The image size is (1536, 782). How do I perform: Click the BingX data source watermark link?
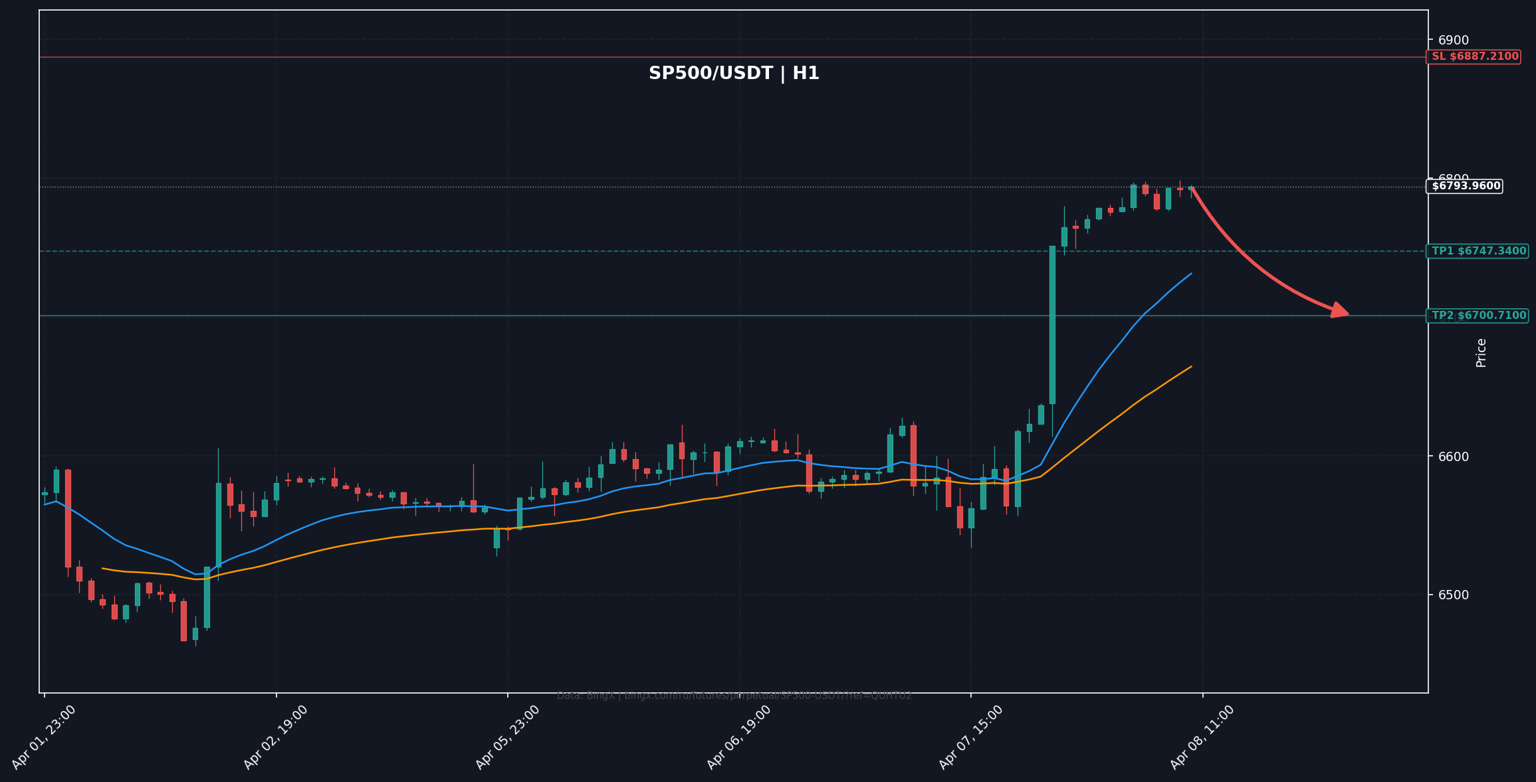coord(734,696)
